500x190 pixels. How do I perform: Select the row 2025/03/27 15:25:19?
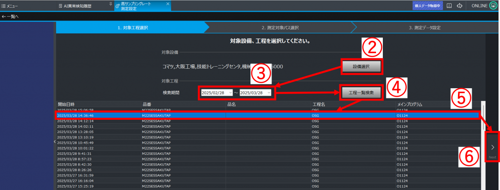[x=268, y=186]
